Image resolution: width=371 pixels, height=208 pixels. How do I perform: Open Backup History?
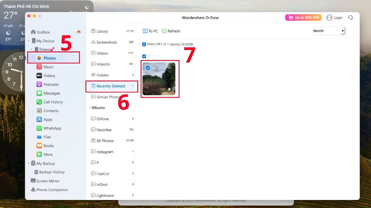click(x=49, y=172)
